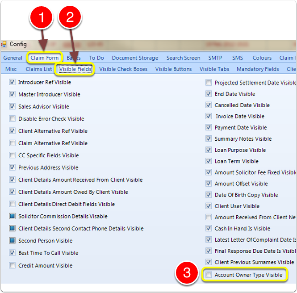297x293 pixels.
Task: Uncheck End Date Visible
Action: coord(209,93)
